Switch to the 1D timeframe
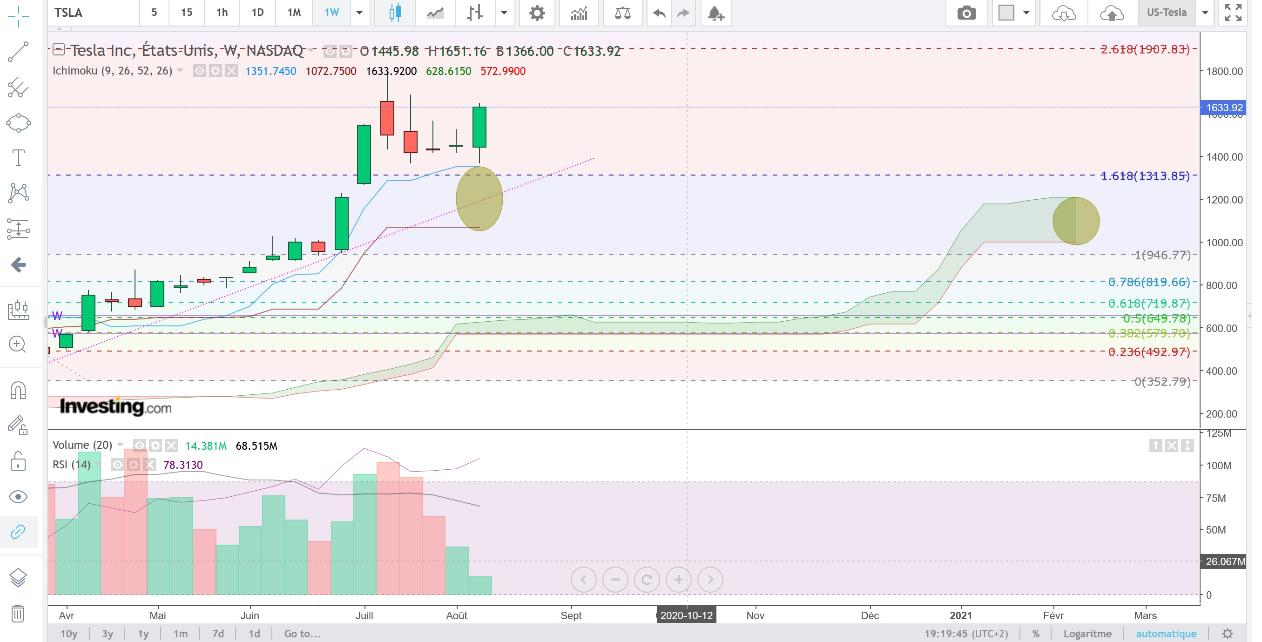Screen dimensions: 1262x642 [257, 13]
